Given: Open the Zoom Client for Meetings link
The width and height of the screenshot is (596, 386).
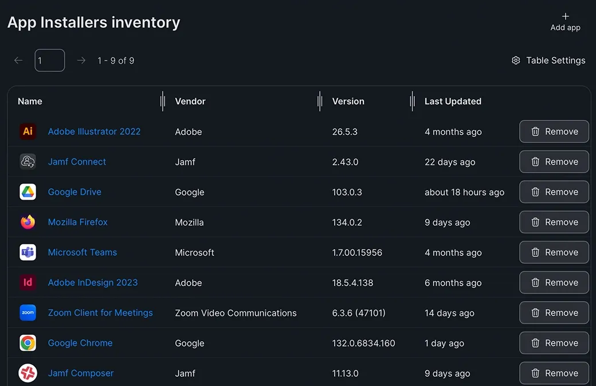Looking at the screenshot, I should [100, 313].
